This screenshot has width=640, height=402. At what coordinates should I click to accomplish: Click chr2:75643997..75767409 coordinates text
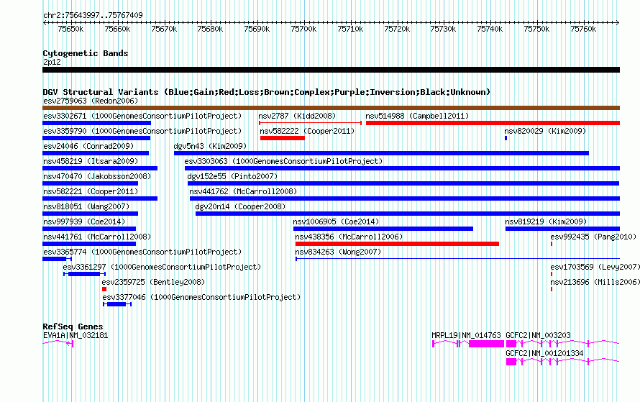93,15
